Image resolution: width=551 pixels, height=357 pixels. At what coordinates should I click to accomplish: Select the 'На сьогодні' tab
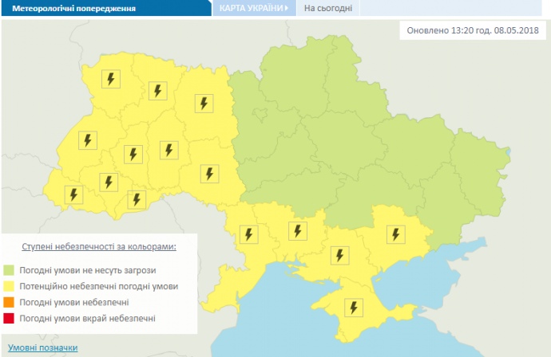coord(327,9)
